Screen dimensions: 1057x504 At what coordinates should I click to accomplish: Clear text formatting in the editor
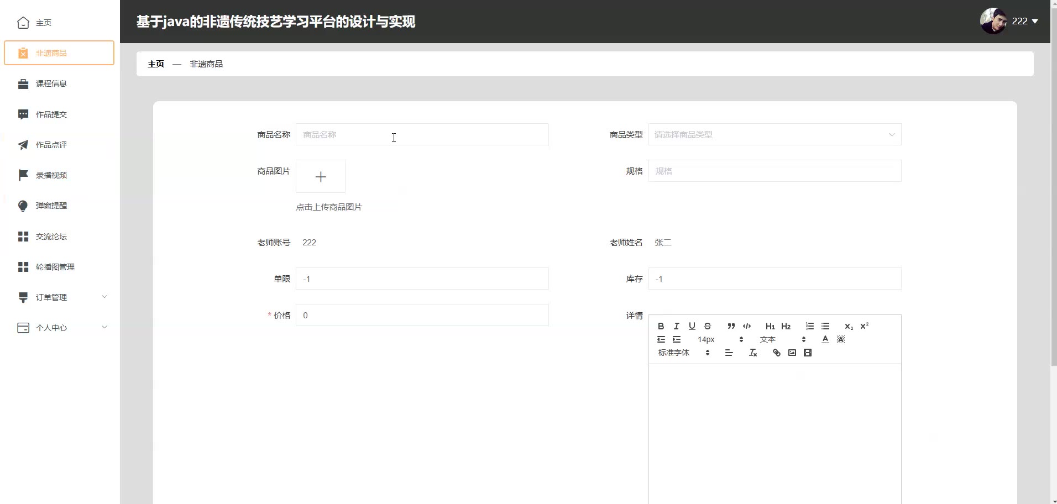(x=752, y=353)
